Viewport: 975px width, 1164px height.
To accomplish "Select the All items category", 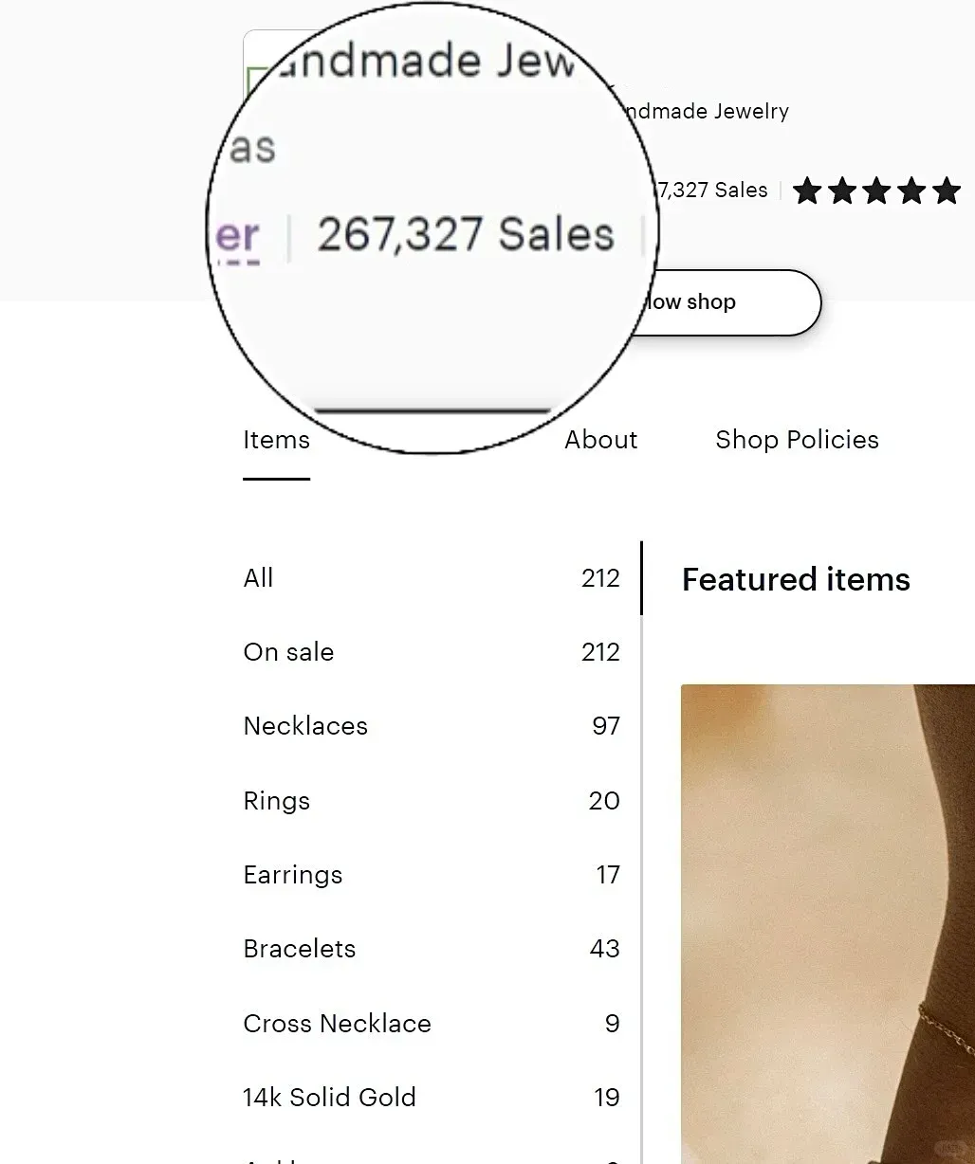I will pos(432,578).
